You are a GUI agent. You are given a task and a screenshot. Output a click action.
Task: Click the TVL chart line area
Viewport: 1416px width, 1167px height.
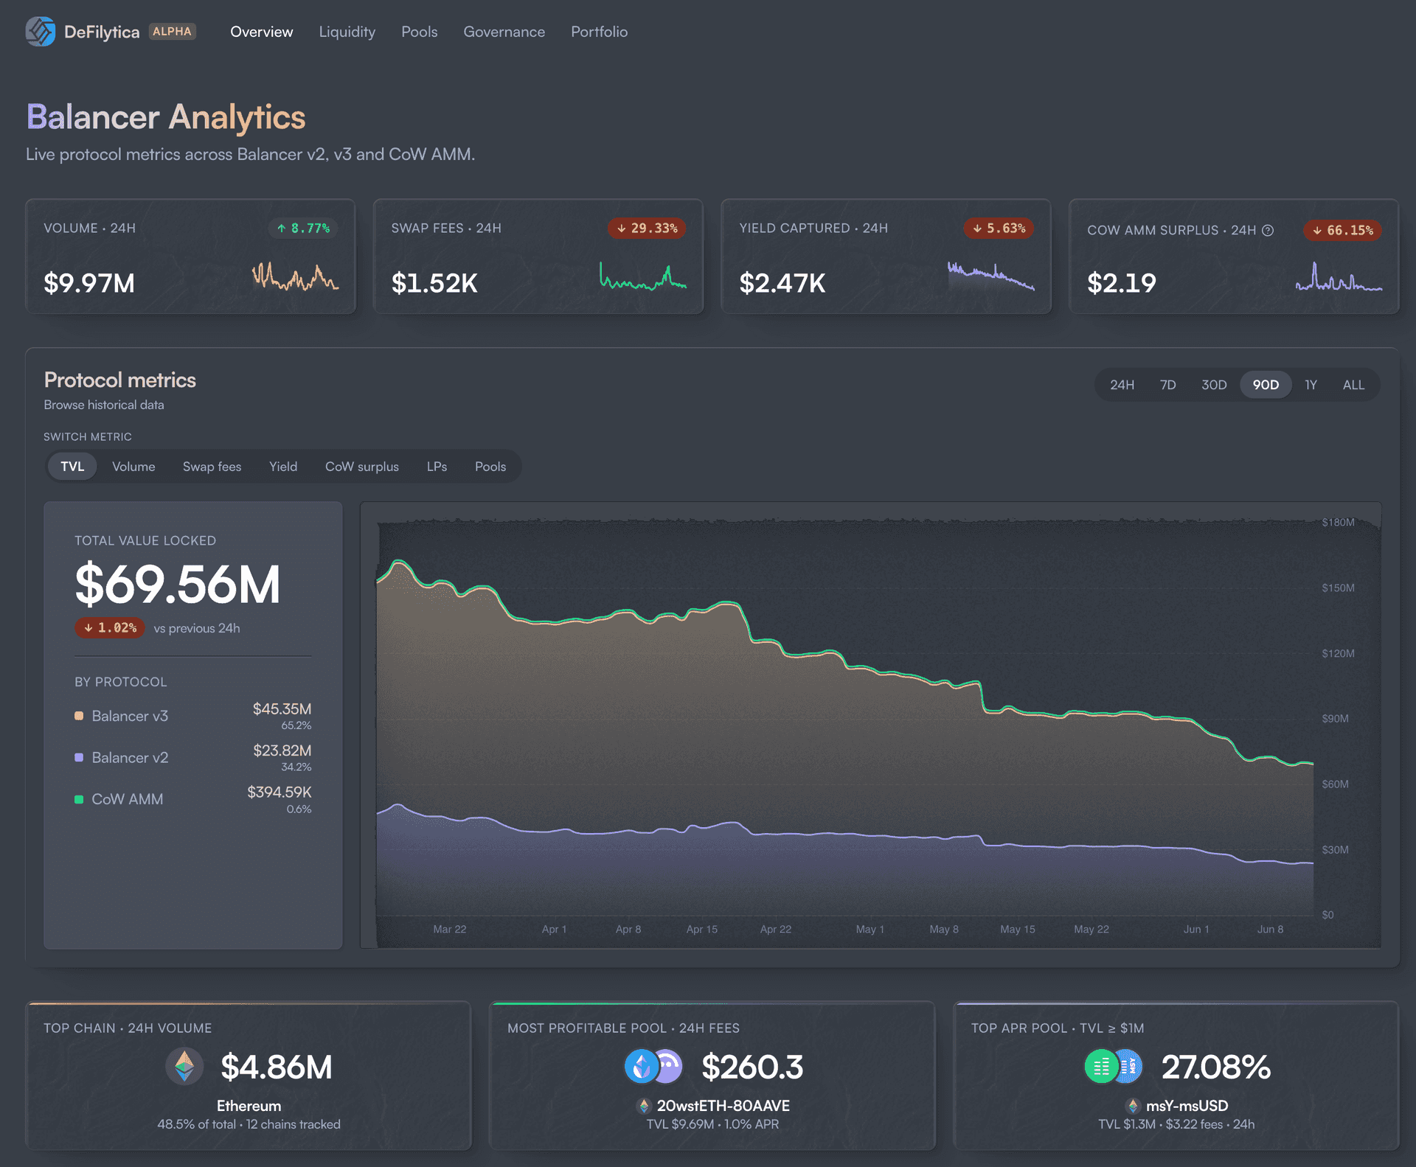tap(844, 737)
